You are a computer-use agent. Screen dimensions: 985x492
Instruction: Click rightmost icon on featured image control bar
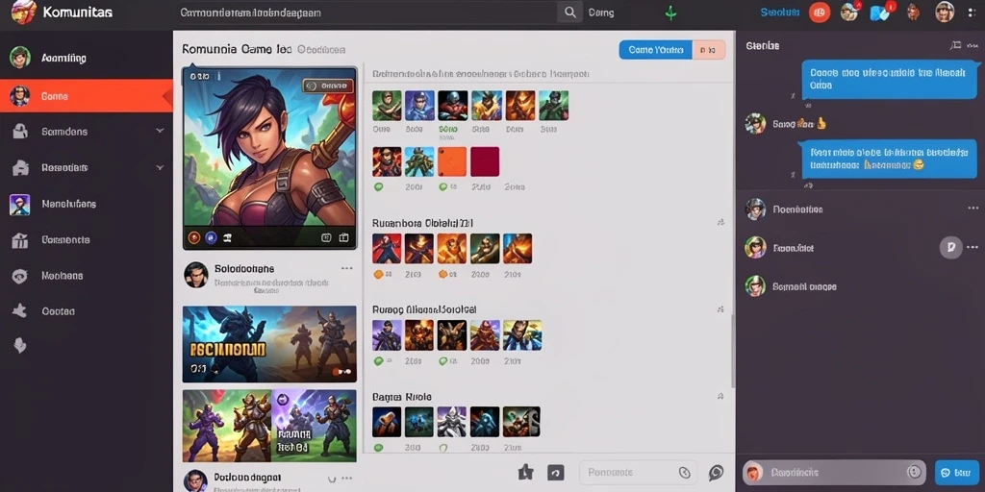(343, 238)
